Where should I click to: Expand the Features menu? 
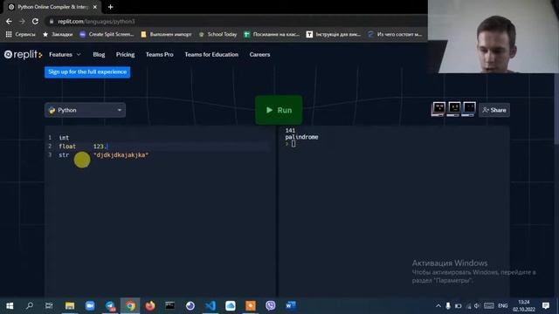(65, 54)
